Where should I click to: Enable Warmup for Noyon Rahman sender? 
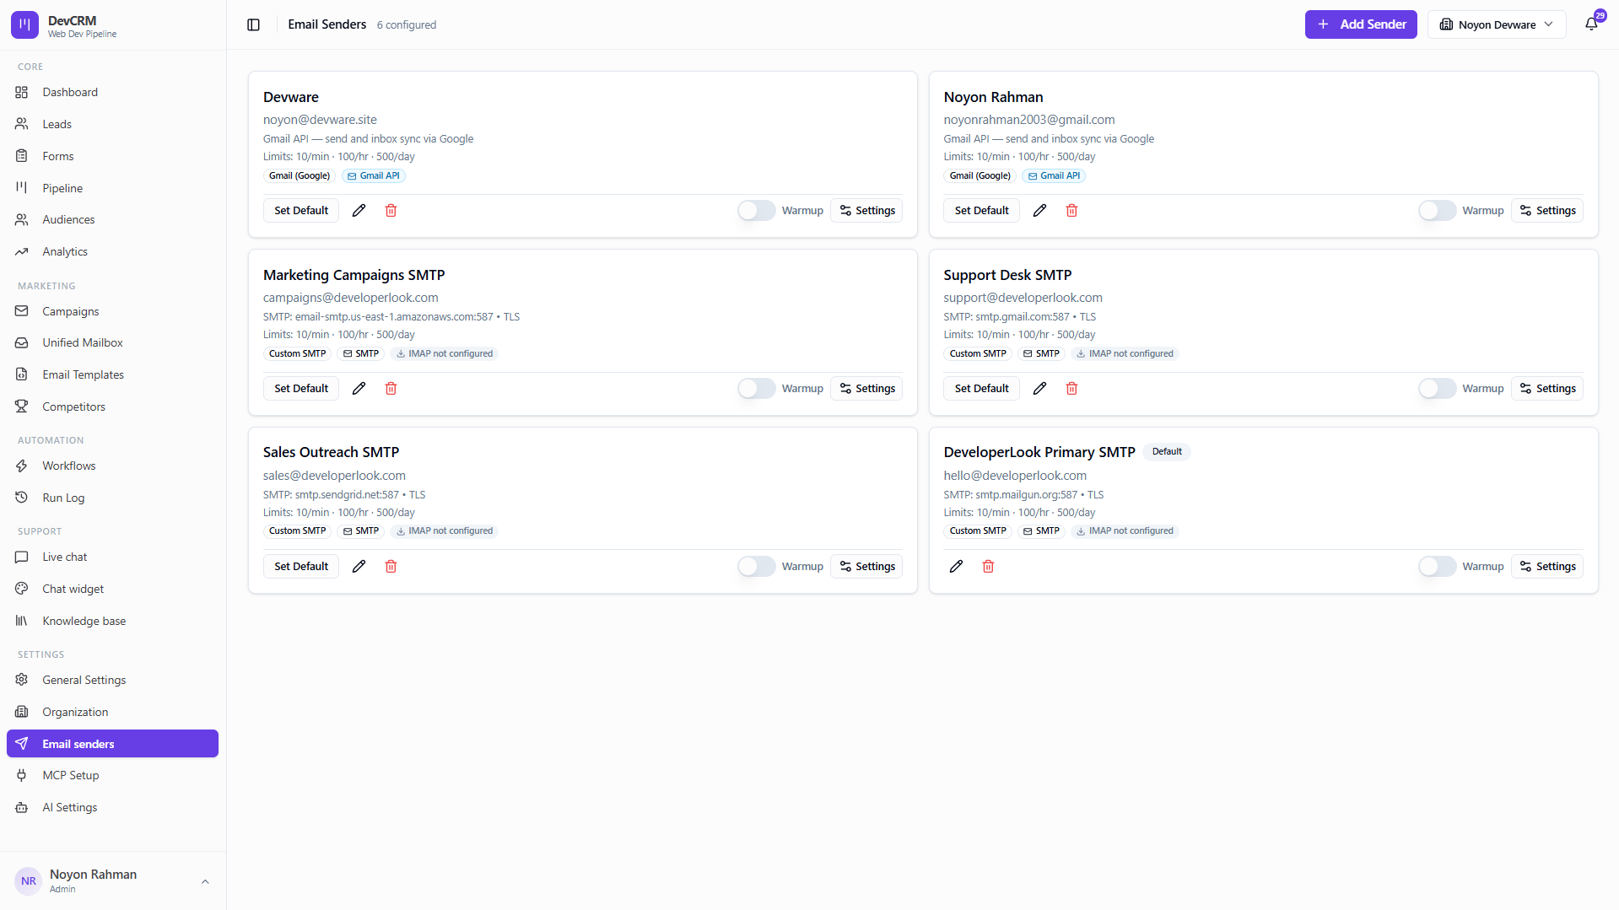coord(1437,211)
